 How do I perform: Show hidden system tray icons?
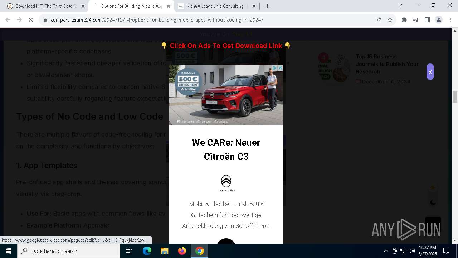(x=386, y=251)
